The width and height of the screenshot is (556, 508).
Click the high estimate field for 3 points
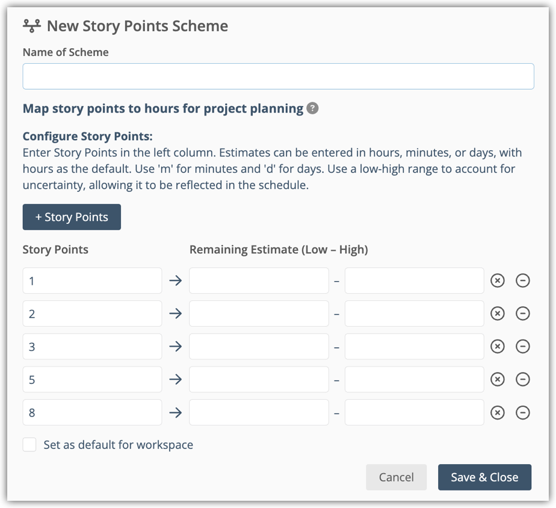(414, 347)
